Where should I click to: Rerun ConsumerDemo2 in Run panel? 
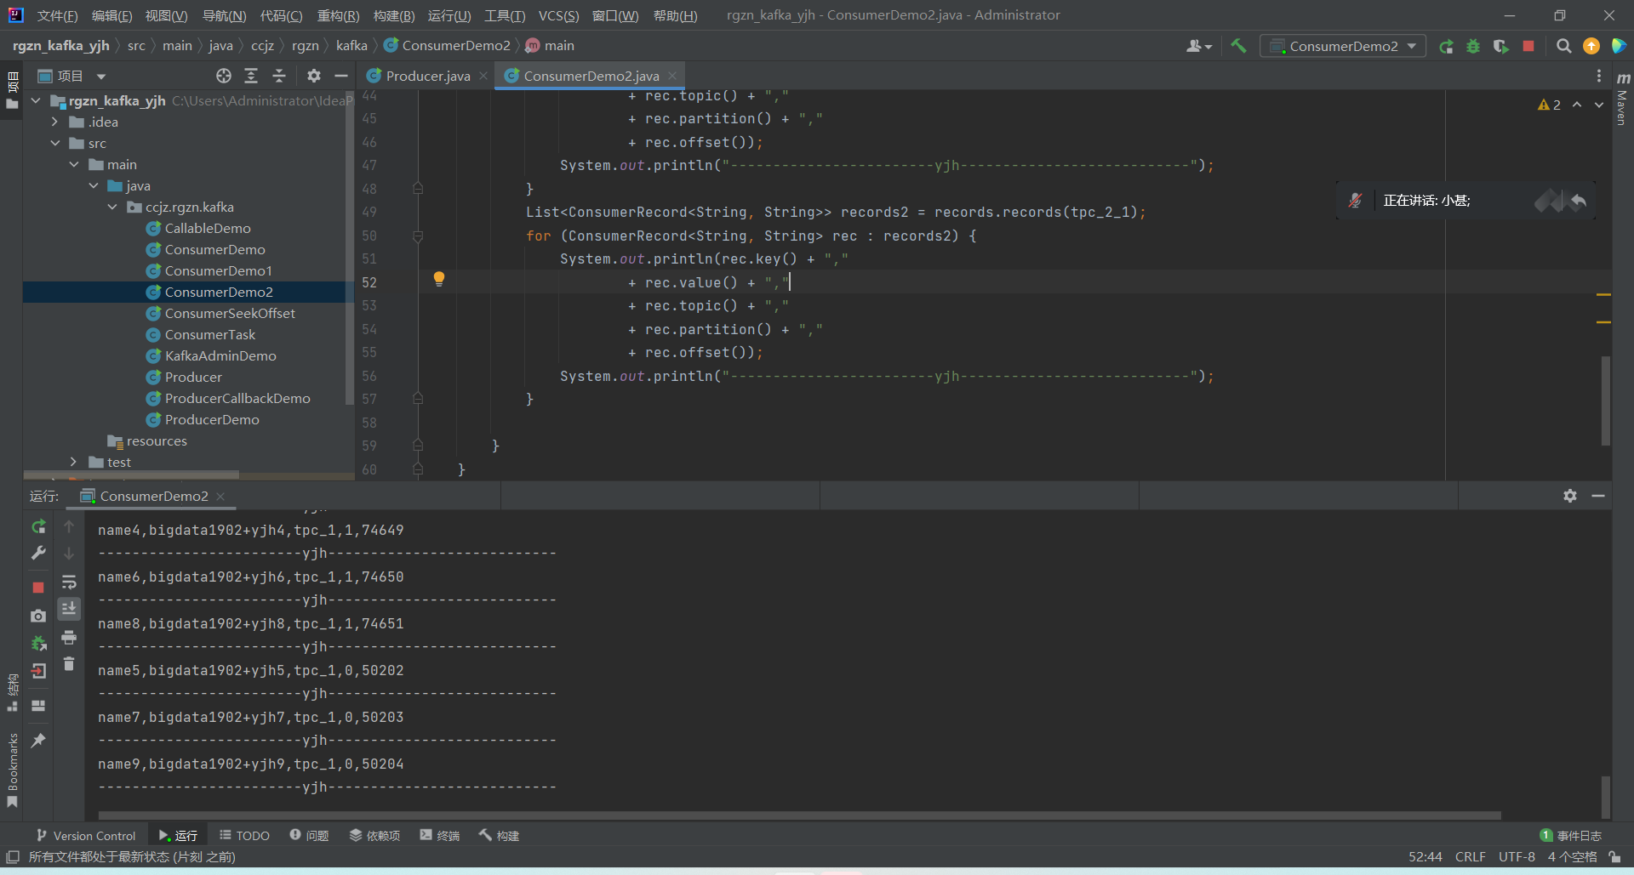click(x=38, y=526)
